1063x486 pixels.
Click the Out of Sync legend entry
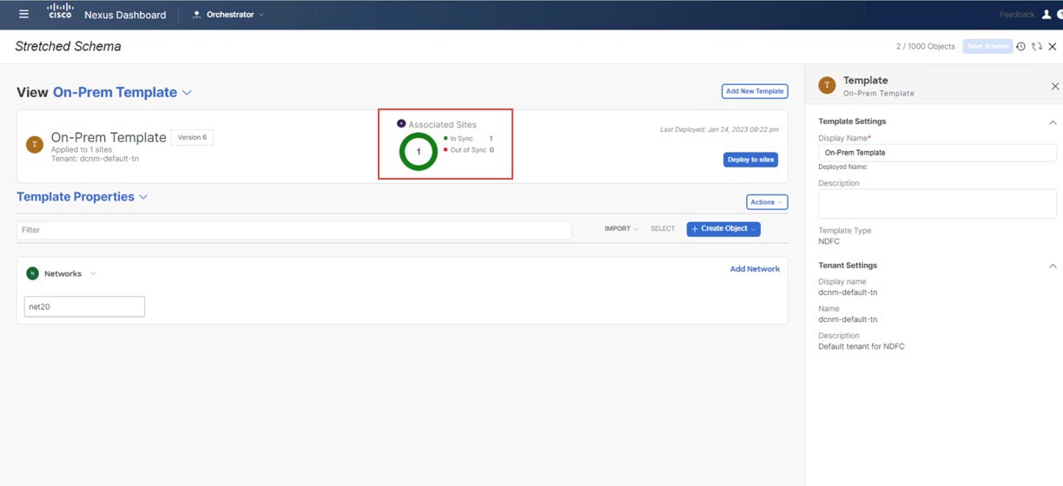click(x=468, y=150)
